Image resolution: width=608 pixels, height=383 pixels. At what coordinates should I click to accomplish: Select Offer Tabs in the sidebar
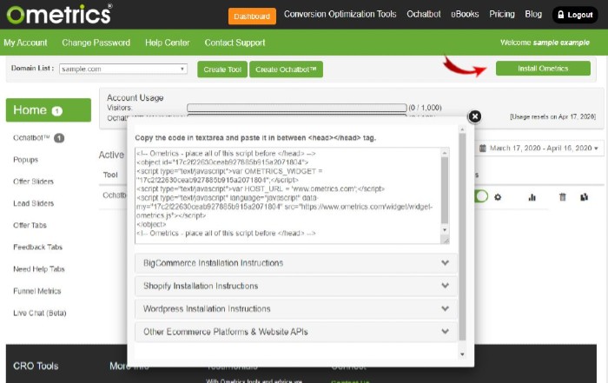pyautogui.click(x=30, y=225)
